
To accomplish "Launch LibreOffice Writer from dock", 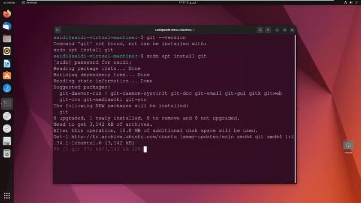I will pyautogui.click(x=7, y=64).
